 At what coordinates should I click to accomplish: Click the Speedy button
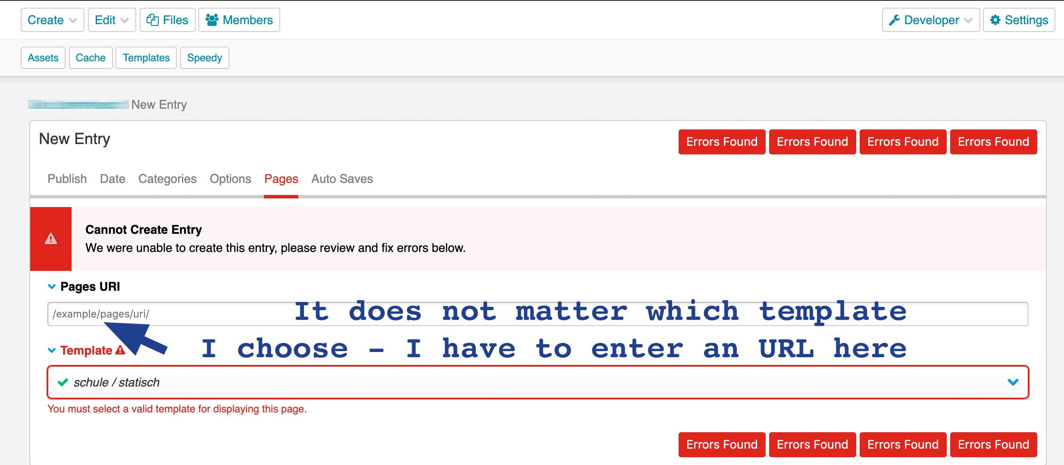point(204,57)
